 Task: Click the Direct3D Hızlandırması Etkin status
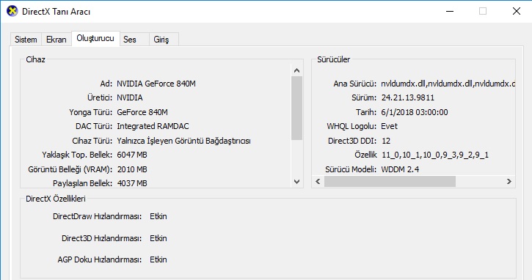click(x=158, y=238)
